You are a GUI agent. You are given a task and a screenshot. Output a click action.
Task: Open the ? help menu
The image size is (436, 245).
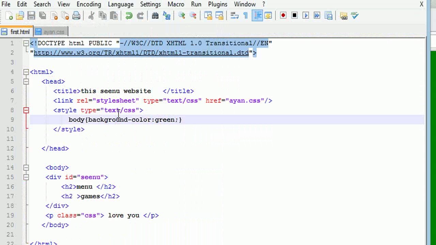[264, 4]
